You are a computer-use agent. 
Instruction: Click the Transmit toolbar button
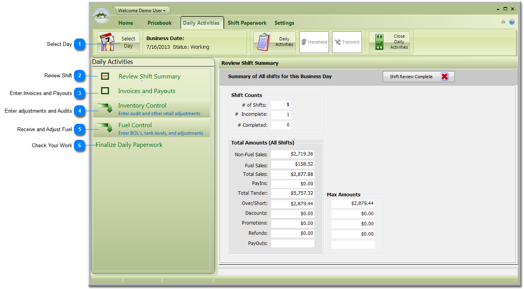point(347,42)
